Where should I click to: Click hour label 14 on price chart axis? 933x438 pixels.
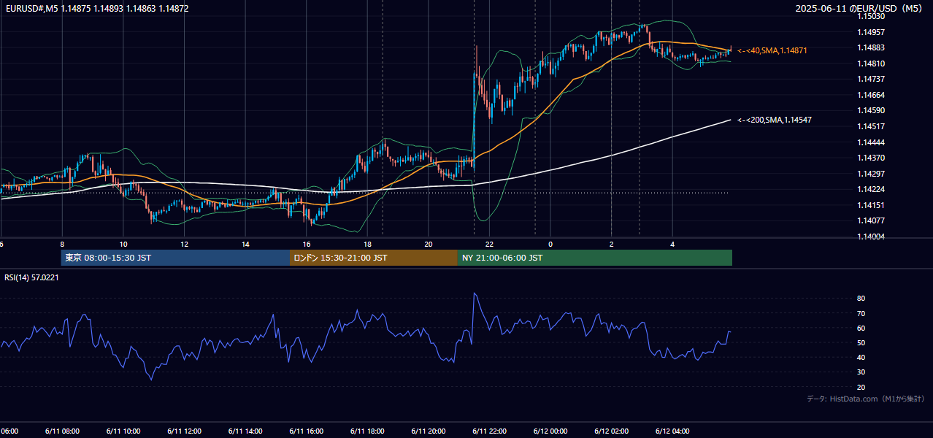[245, 244]
